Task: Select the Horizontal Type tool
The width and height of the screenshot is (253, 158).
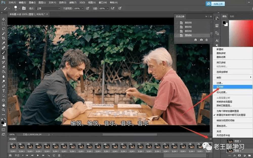Action: (3, 91)
